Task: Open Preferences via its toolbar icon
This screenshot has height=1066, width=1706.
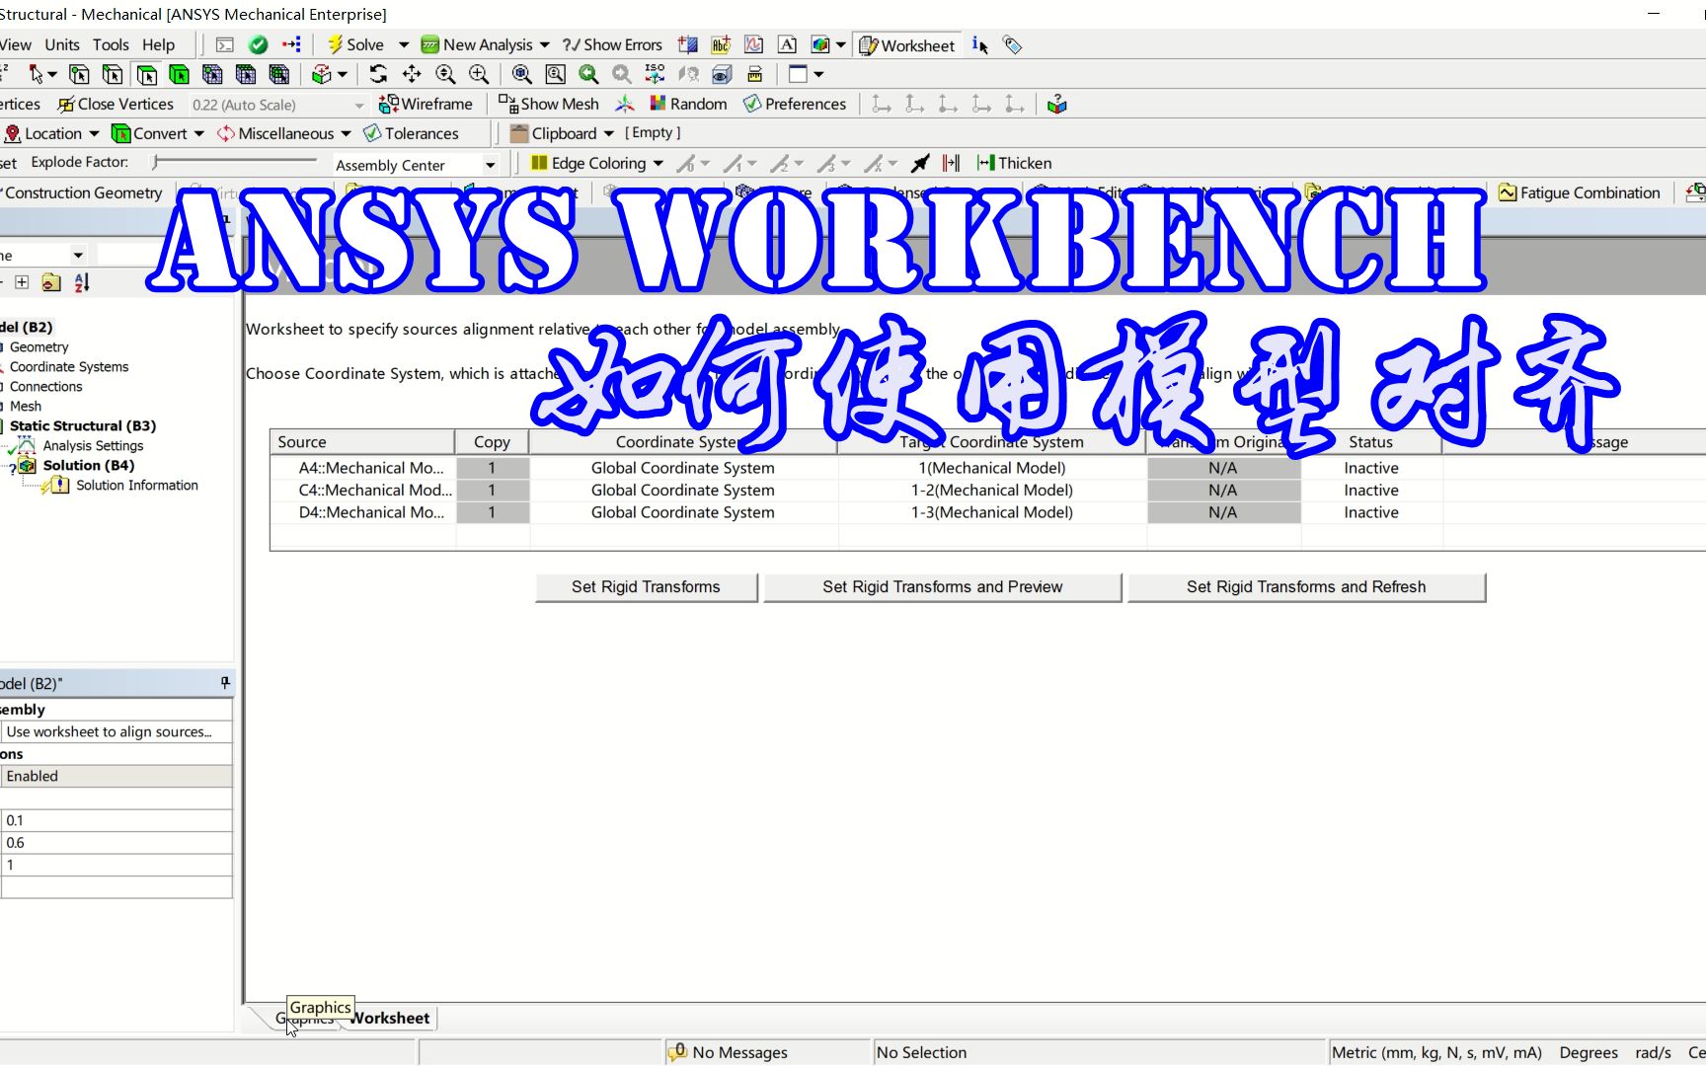Action: pyautogui.click(x=752, y=103)
